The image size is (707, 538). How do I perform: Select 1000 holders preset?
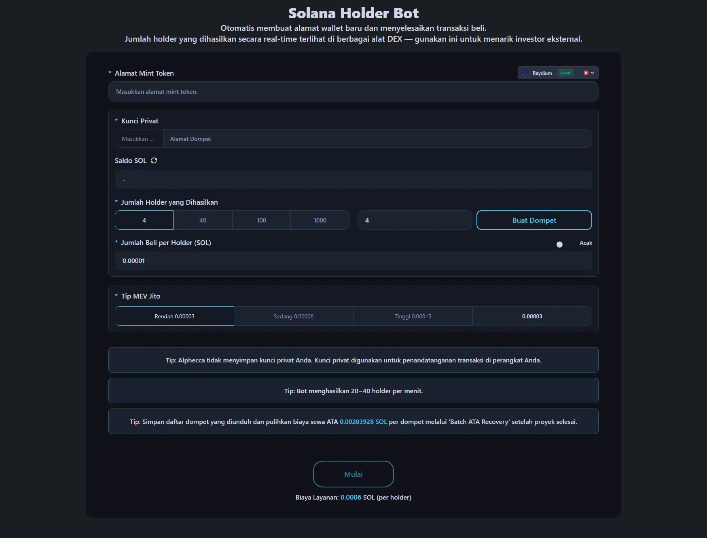click(x=320, y=220)
